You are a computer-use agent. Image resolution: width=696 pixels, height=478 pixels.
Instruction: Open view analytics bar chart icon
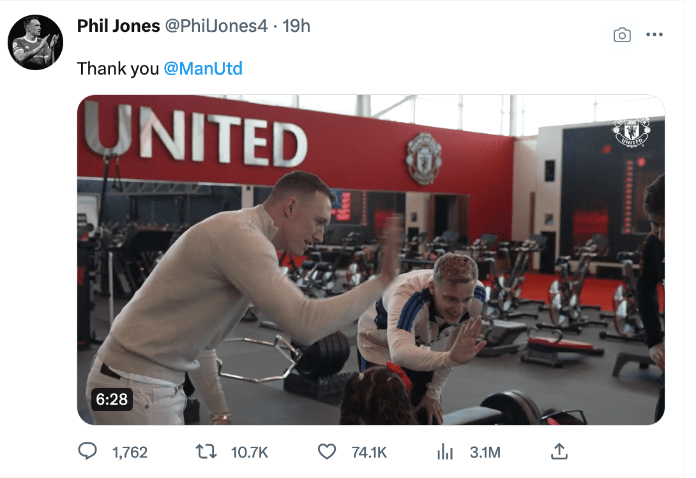click(445, 452)
